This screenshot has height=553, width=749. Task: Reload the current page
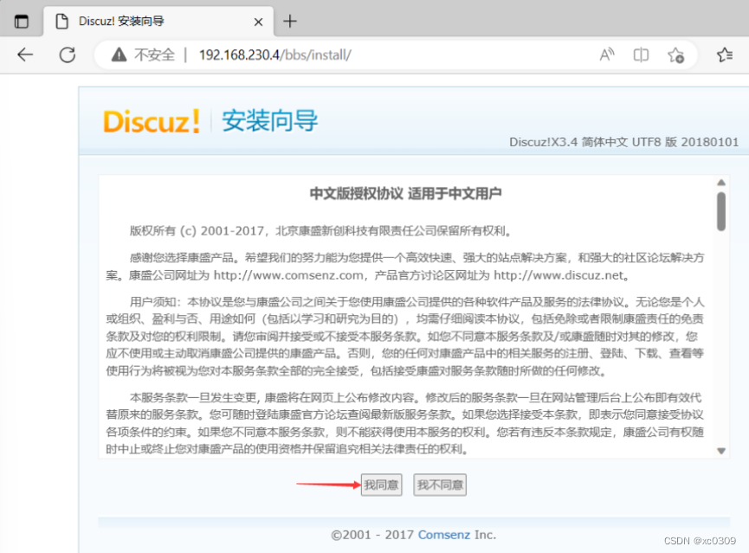(68, 55)
